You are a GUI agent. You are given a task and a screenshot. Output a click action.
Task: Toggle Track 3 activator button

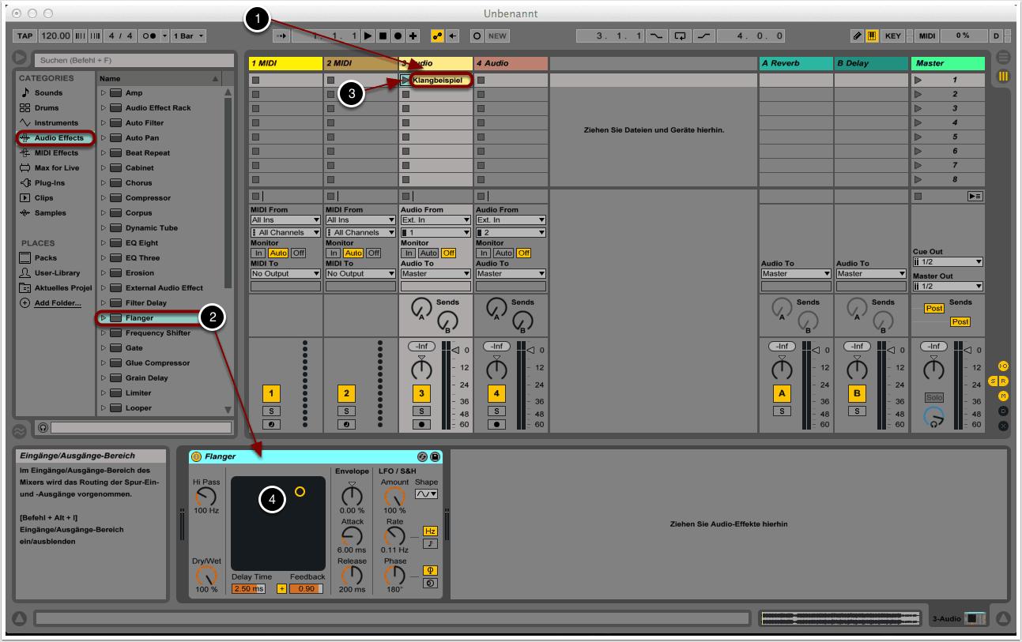421,393
